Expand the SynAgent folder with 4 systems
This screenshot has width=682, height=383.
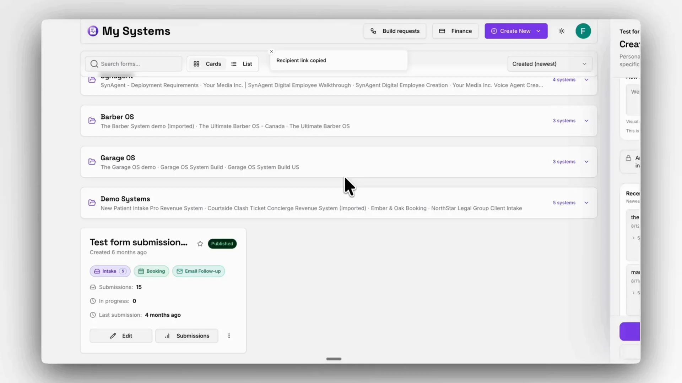(586, 80)
